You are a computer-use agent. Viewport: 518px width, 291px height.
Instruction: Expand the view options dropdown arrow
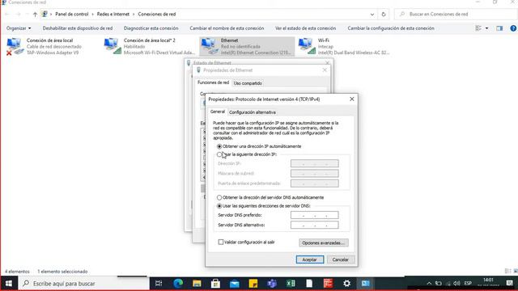486,28
